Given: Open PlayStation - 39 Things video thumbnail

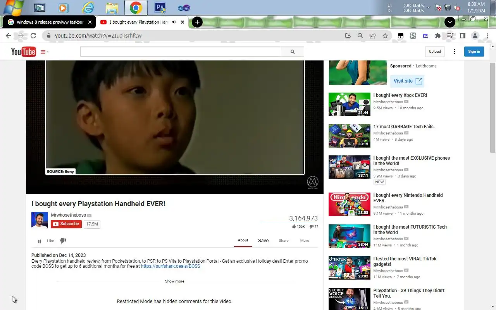Looking at the screenshot, I should pos(350,299).
